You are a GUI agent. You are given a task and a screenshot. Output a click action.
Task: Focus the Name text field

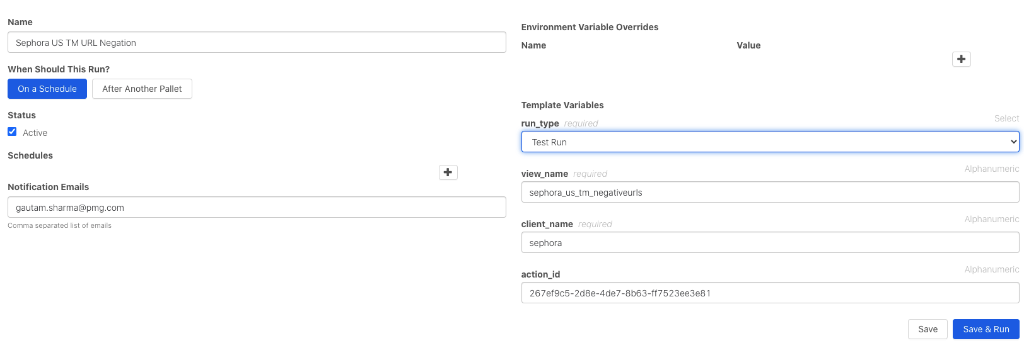coord(257,42)
